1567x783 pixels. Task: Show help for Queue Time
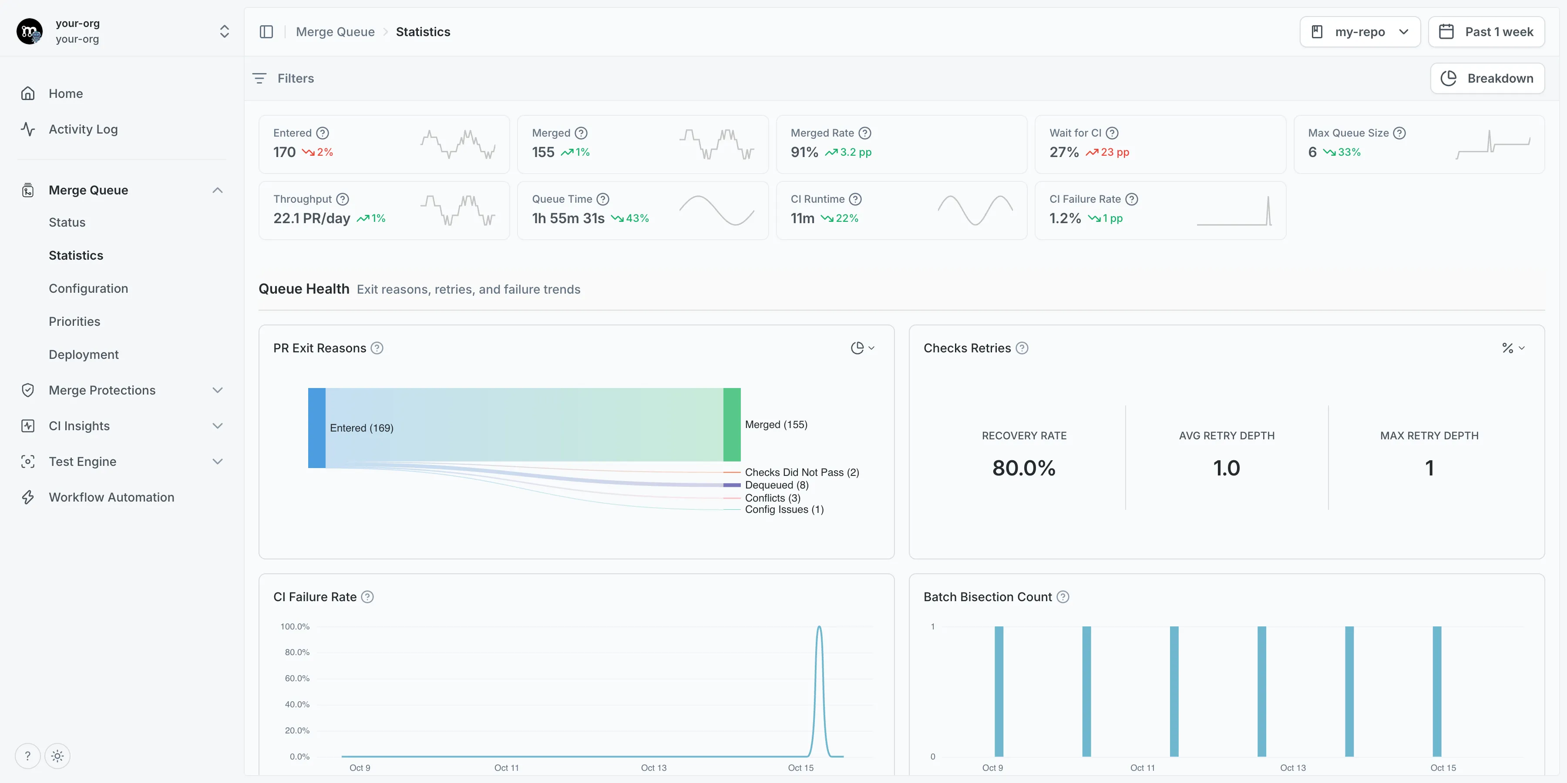603,199
